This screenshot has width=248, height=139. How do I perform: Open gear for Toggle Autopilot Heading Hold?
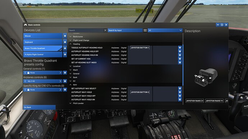[x=180, y=48]
